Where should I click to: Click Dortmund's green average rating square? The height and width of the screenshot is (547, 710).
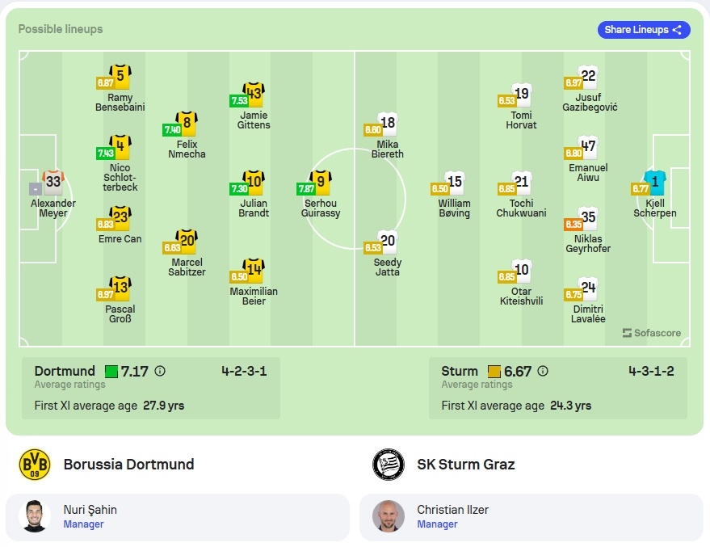pyautogui.click(x=111, y=372)
